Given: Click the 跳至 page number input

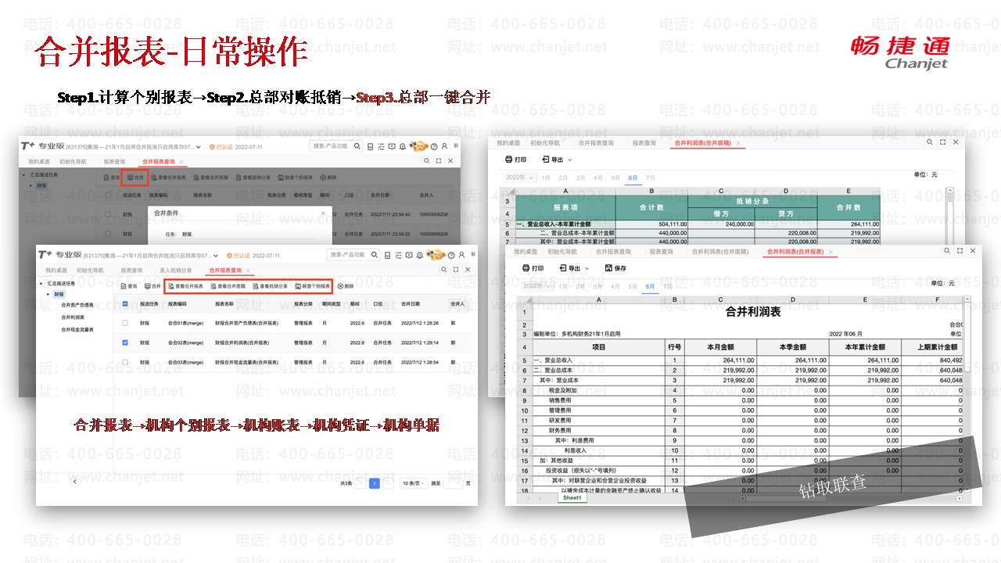Looking at the screenshot, I should [454, 483].
